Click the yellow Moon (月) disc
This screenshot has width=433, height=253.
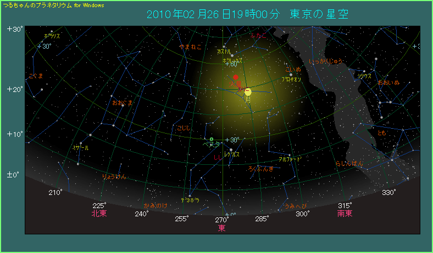tap(248, 91)
